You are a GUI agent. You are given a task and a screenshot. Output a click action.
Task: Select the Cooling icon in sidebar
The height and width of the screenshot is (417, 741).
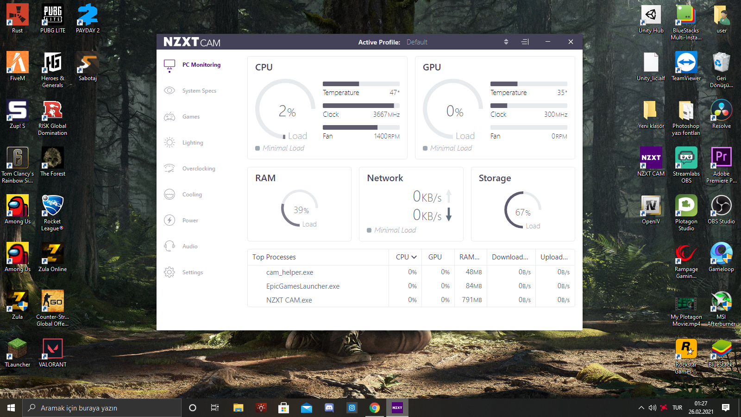click(x=170, y=194)
